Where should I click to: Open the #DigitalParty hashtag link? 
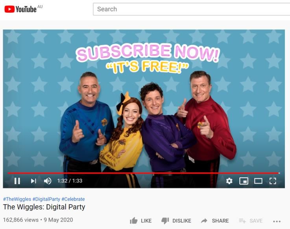pos(46,199)
